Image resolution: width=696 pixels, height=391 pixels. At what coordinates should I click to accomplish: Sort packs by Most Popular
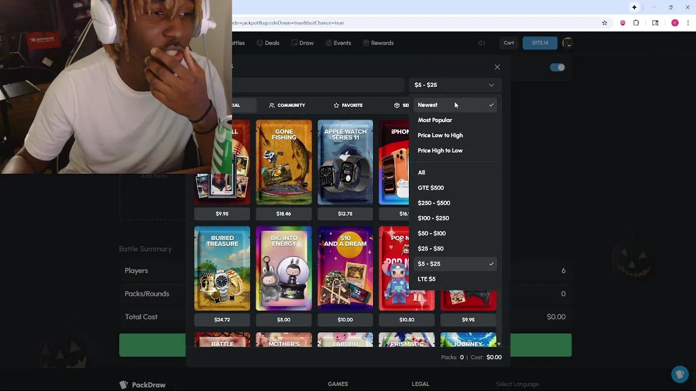pos(454,120)
